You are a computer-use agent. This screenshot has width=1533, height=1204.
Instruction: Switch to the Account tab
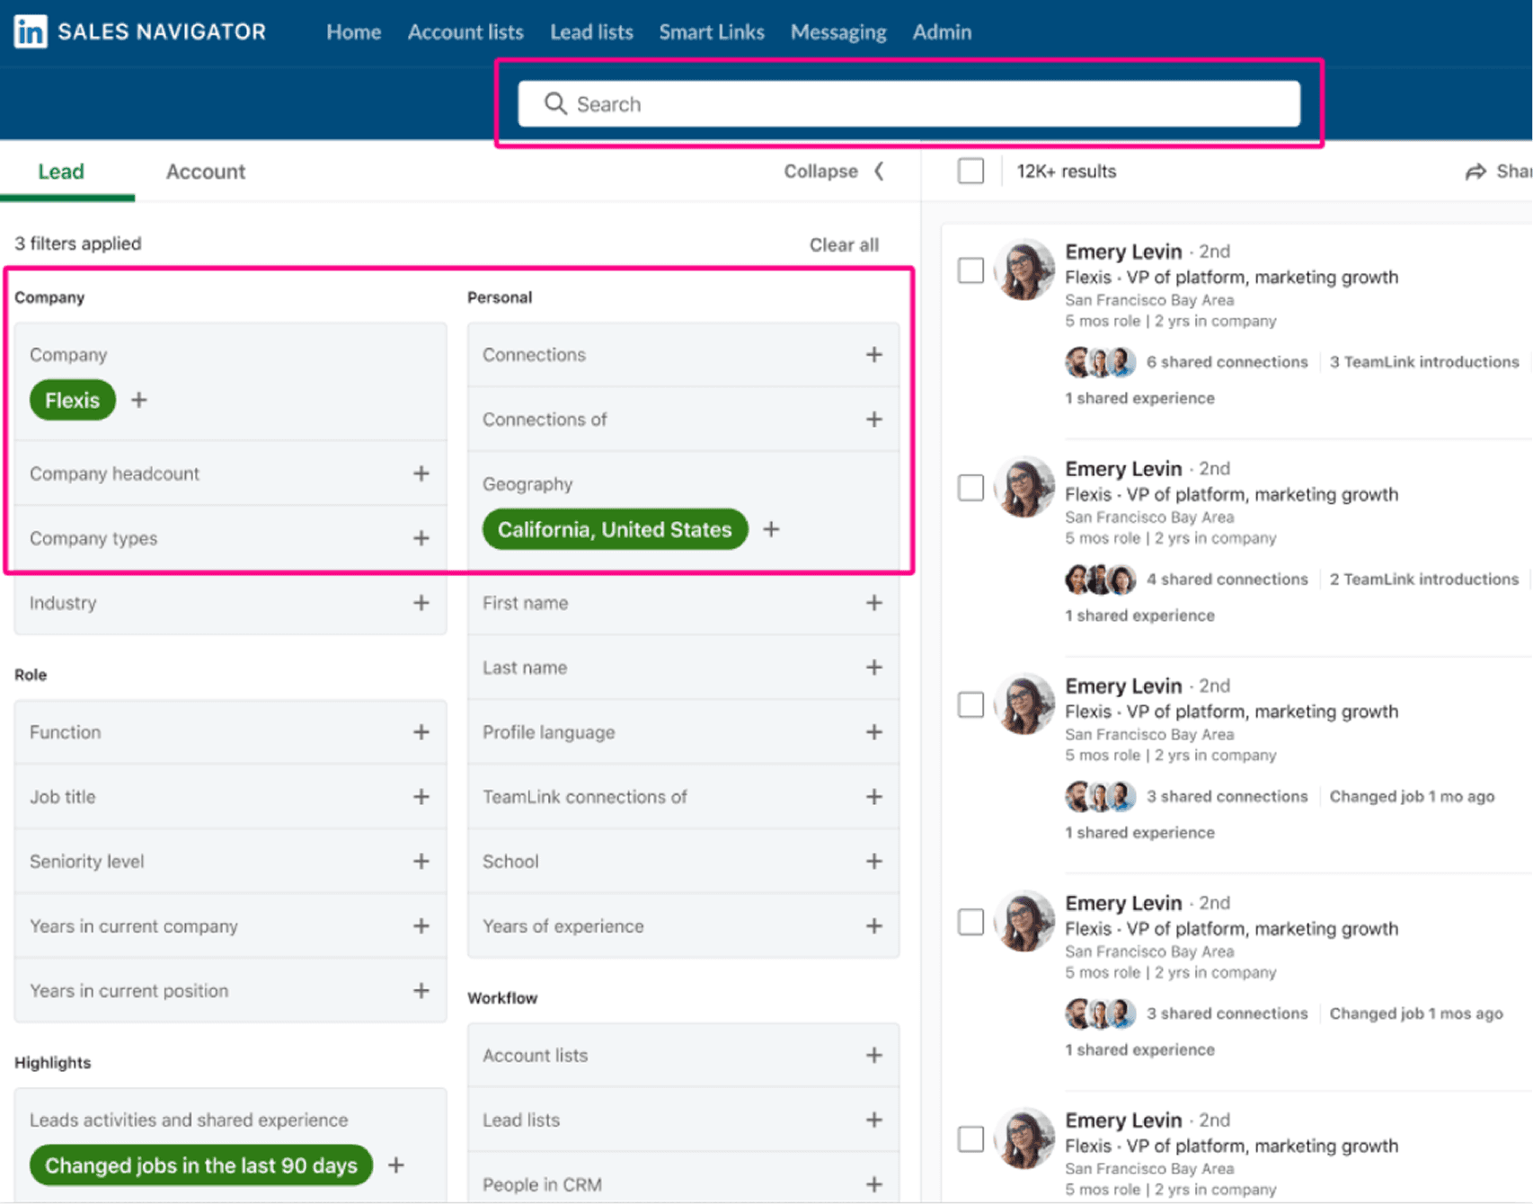coord(206,172)
